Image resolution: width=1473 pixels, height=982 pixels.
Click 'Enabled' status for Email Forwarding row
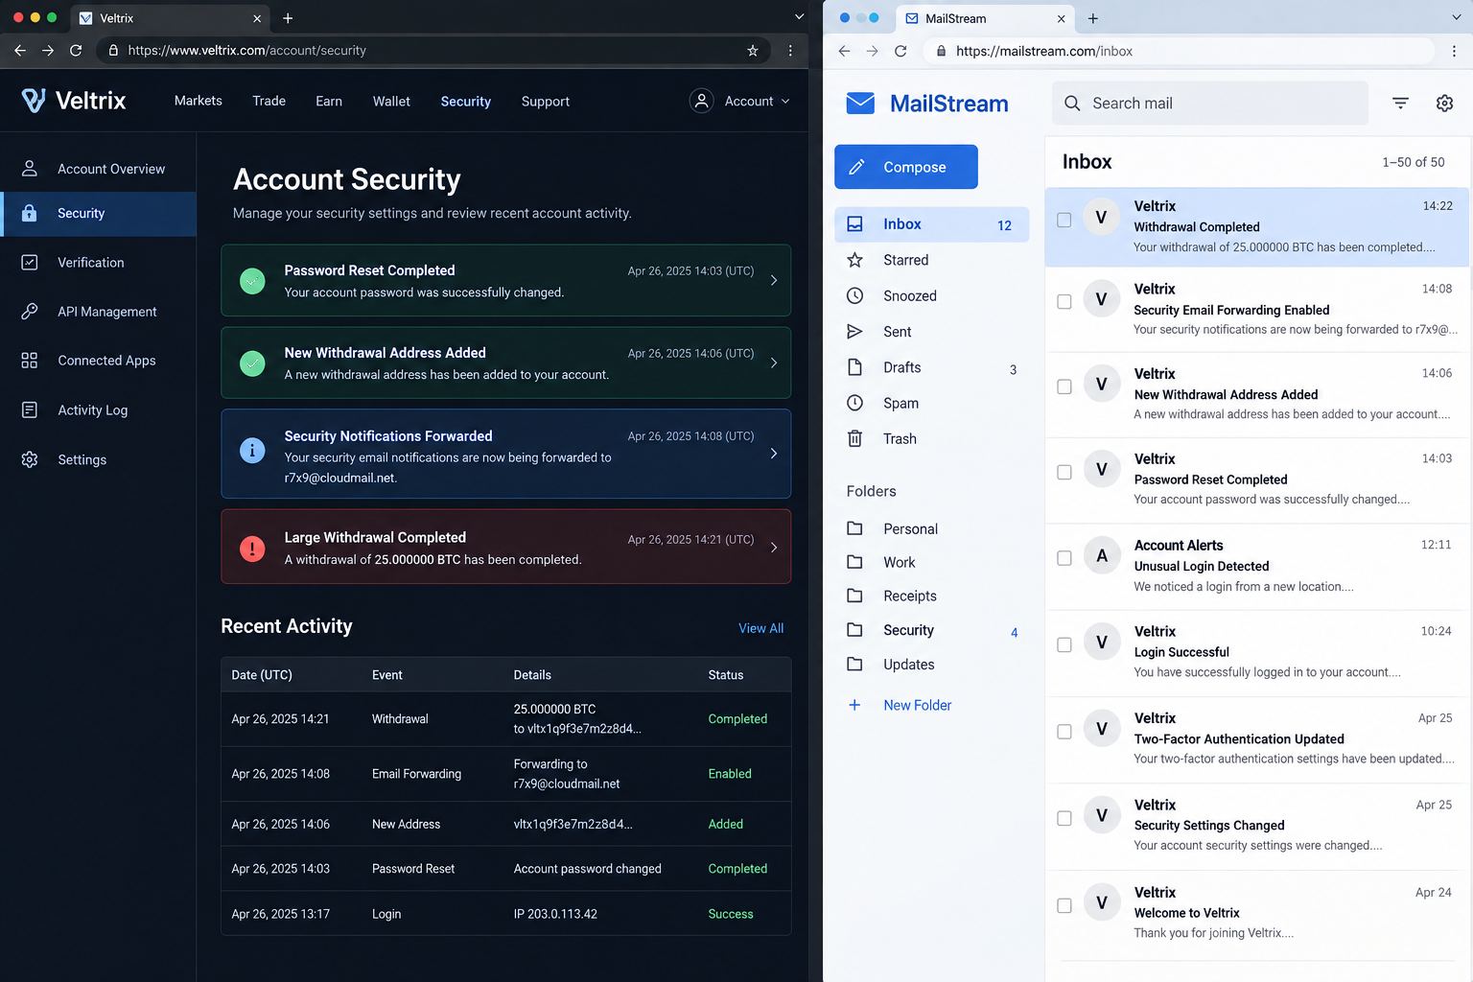pos(730,774)
